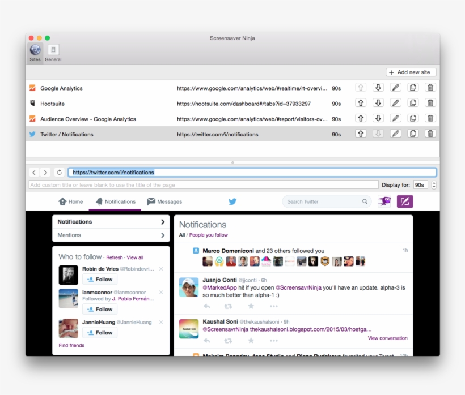The image size is (465, 395).
Task: Reply to Juanjo Conti's tweet
Action: click(207, 306)
